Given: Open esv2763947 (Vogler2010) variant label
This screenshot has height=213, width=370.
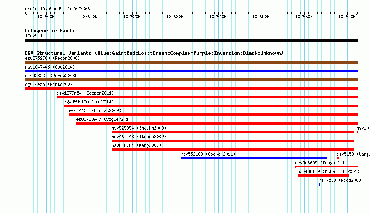Looking at the screenshot, I should tap(105, 119).
